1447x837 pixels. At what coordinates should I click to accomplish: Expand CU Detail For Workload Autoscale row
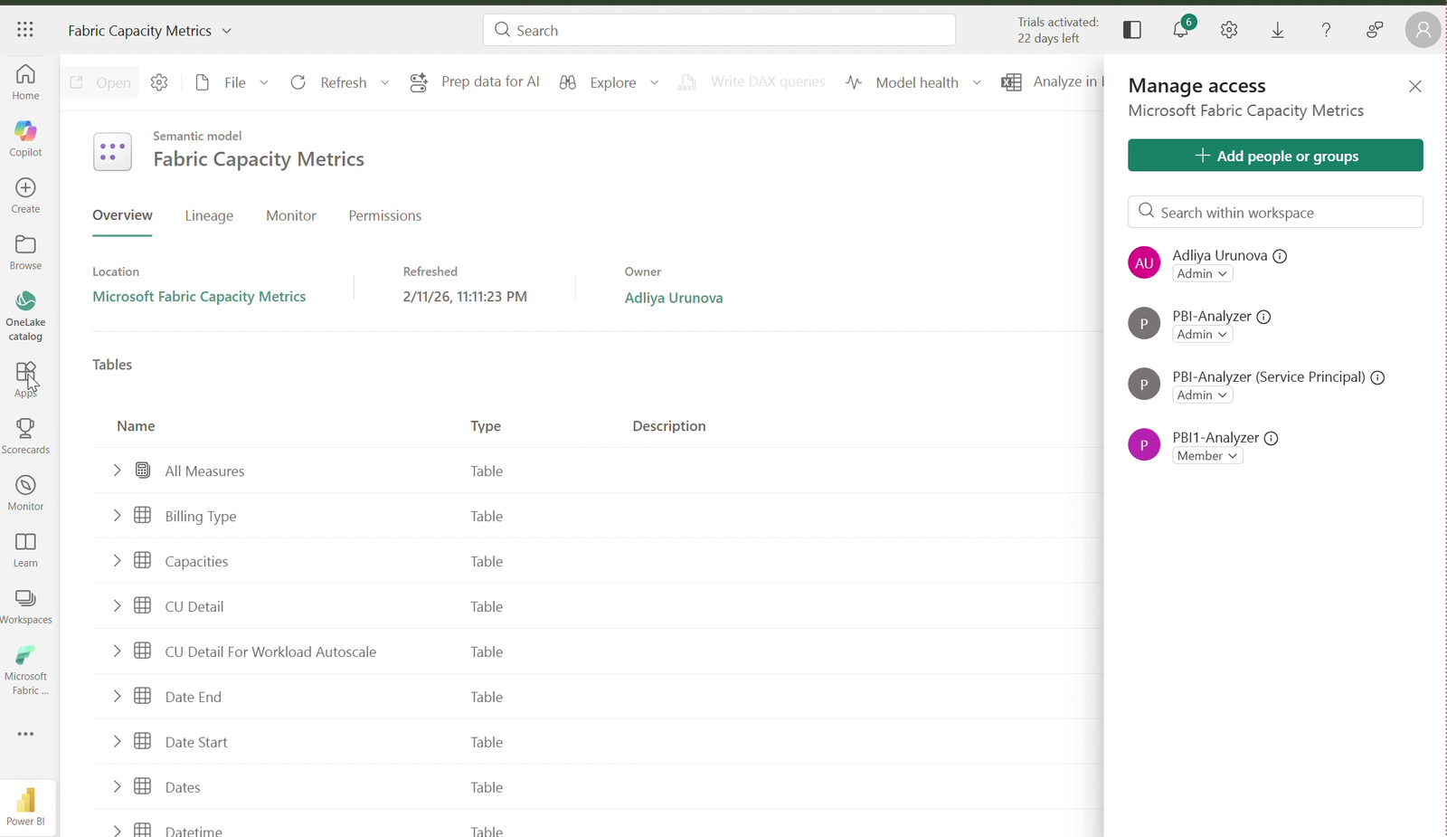coord(117,651)
